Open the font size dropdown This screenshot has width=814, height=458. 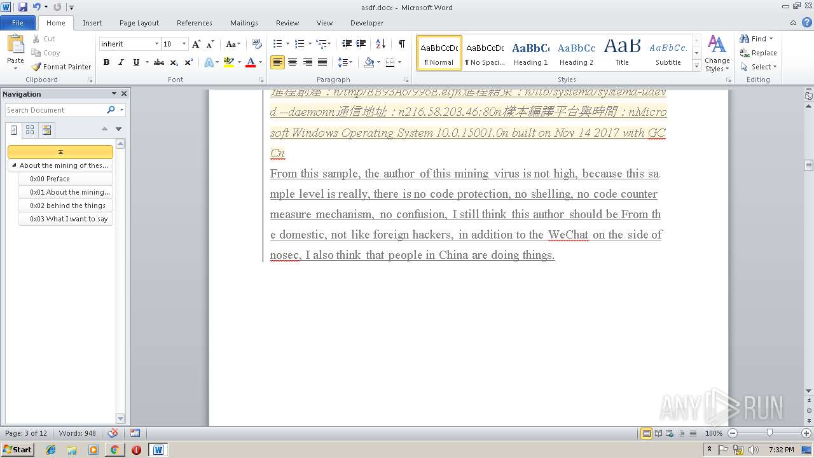click(184, 44)
